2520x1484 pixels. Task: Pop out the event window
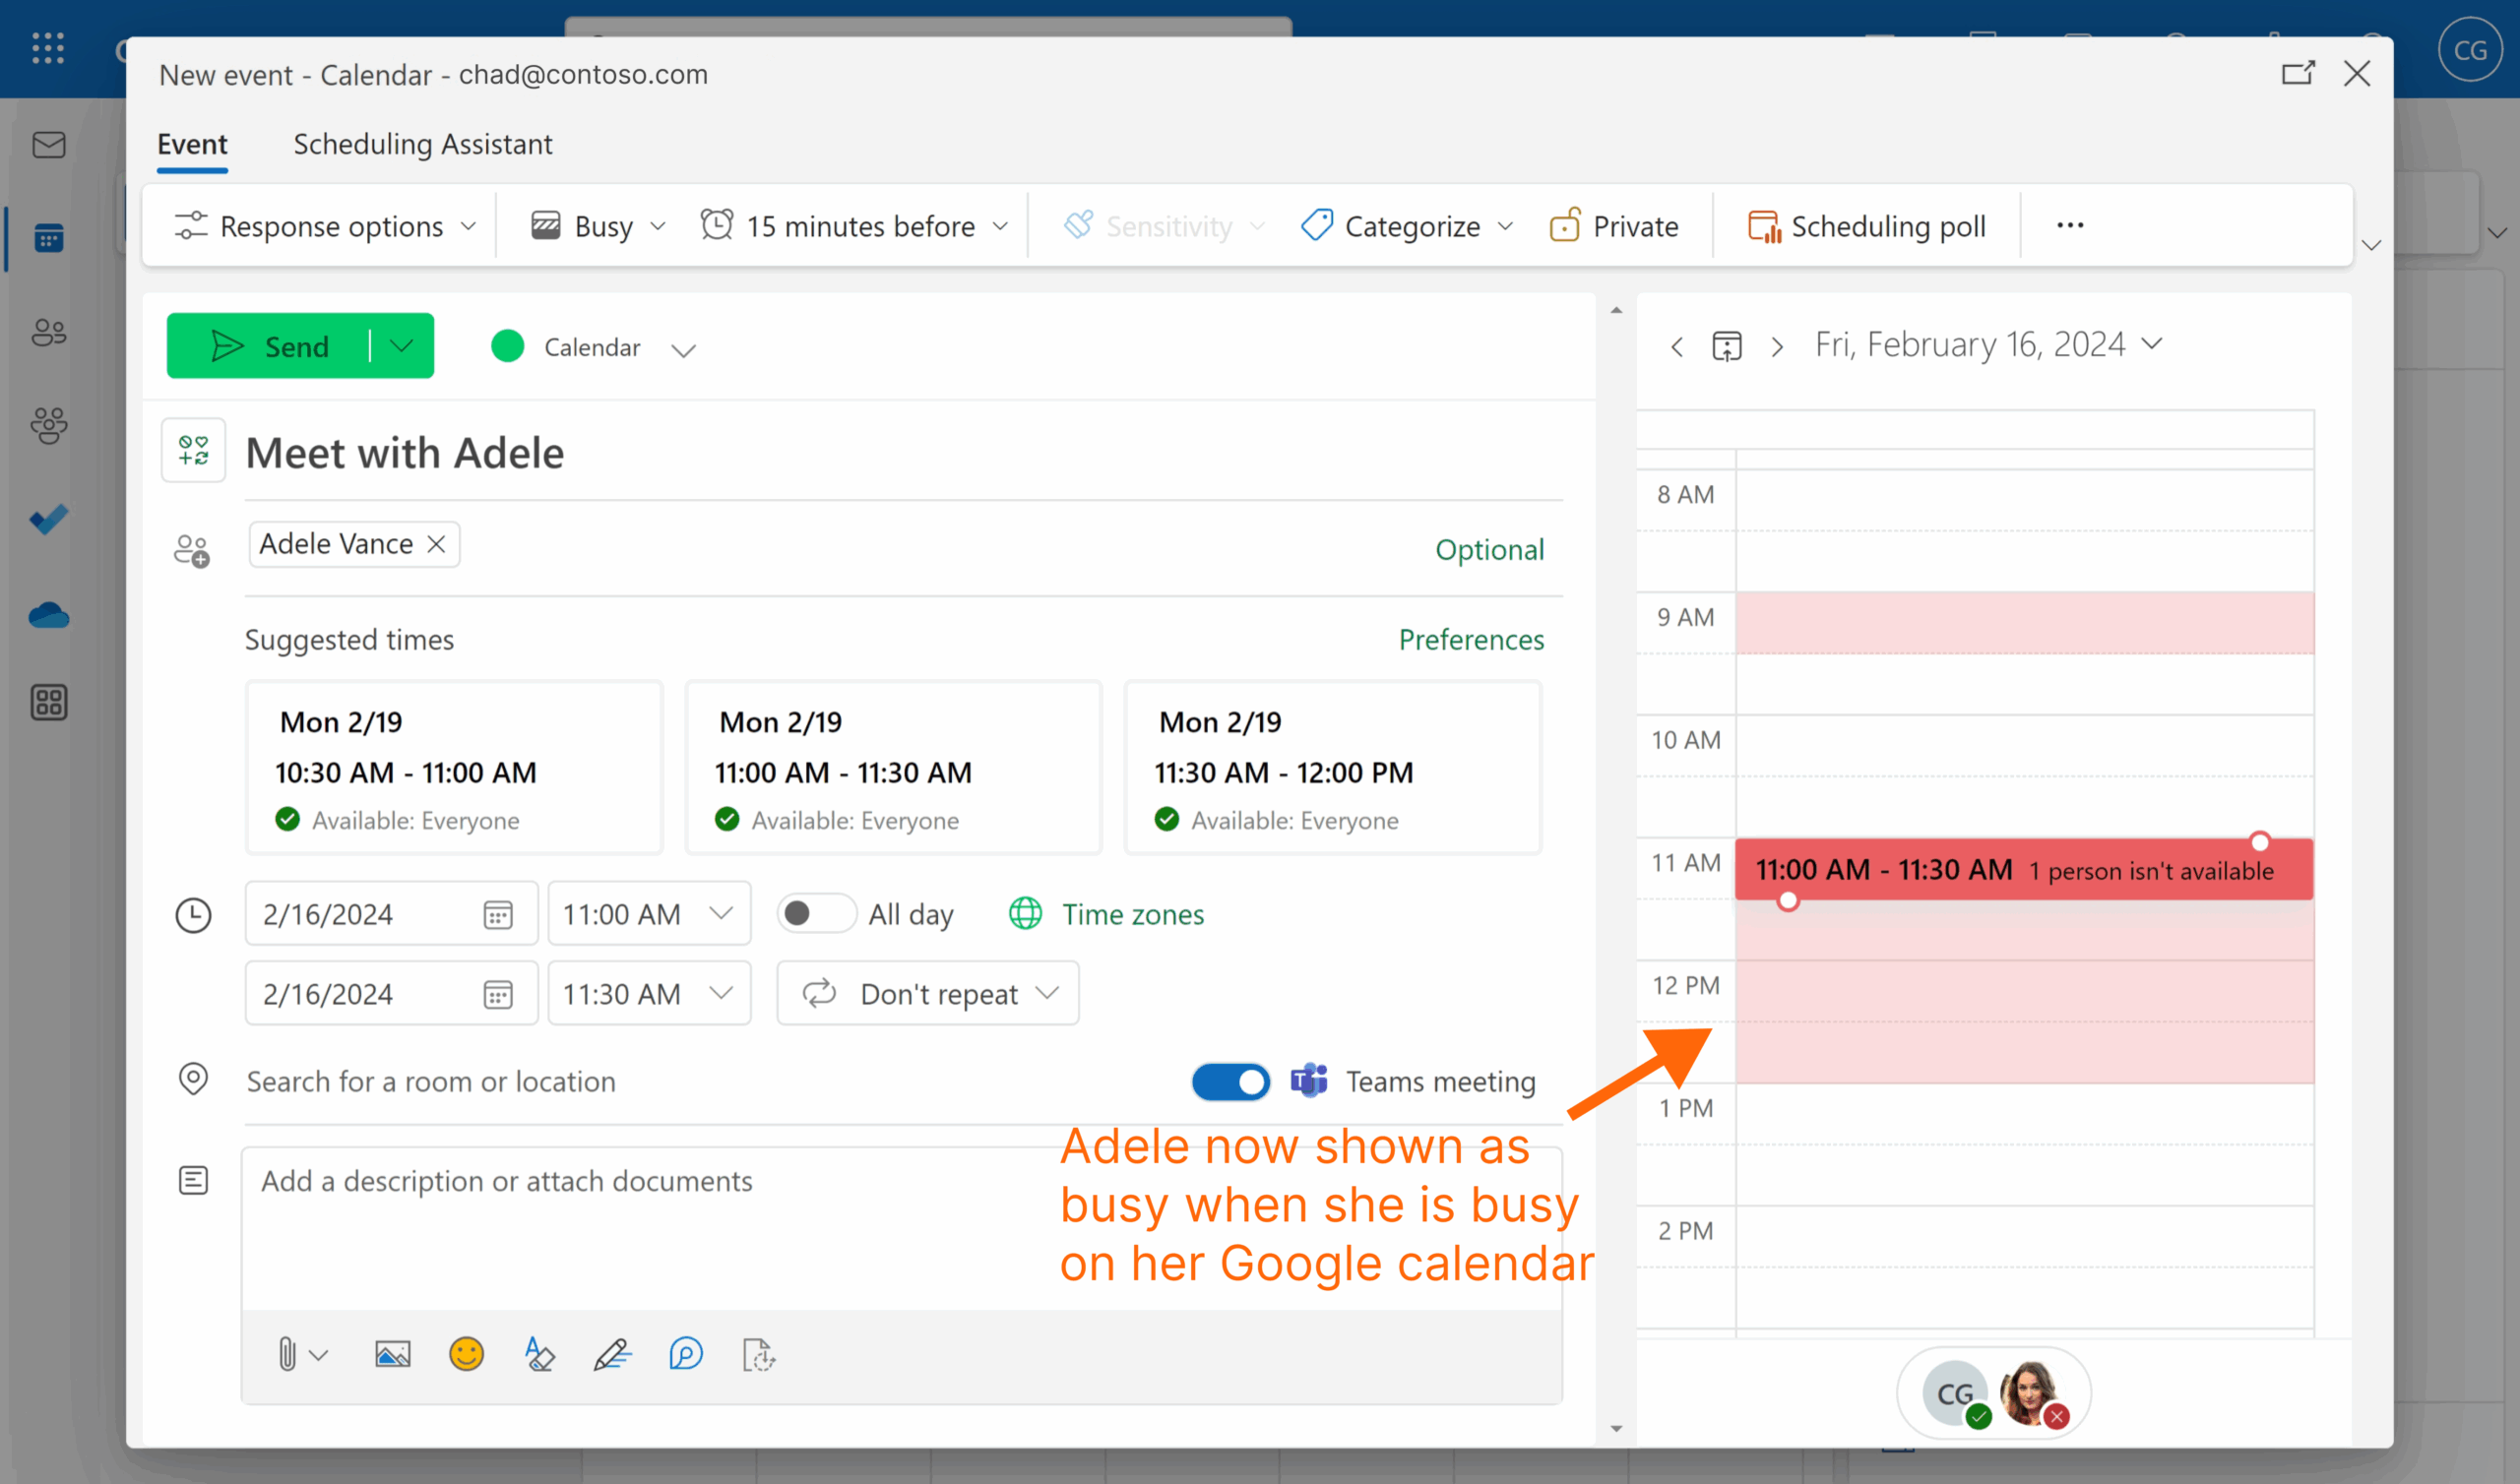pyautogui.click(x=2297, y=73)
